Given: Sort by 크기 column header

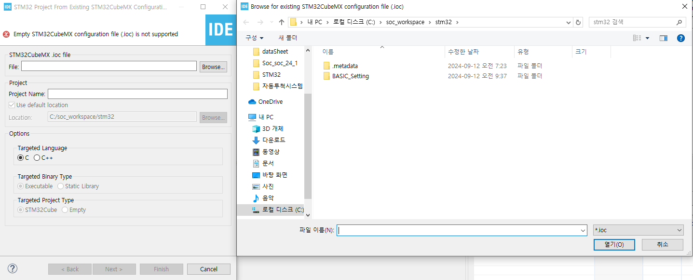Looking at the screenshot, I should [x=591, y=52].
